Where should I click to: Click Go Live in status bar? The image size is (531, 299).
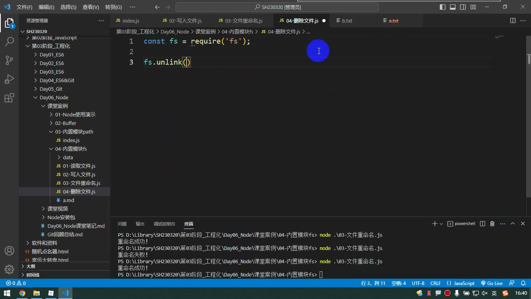pyautogui.click(x=492, y=283)
